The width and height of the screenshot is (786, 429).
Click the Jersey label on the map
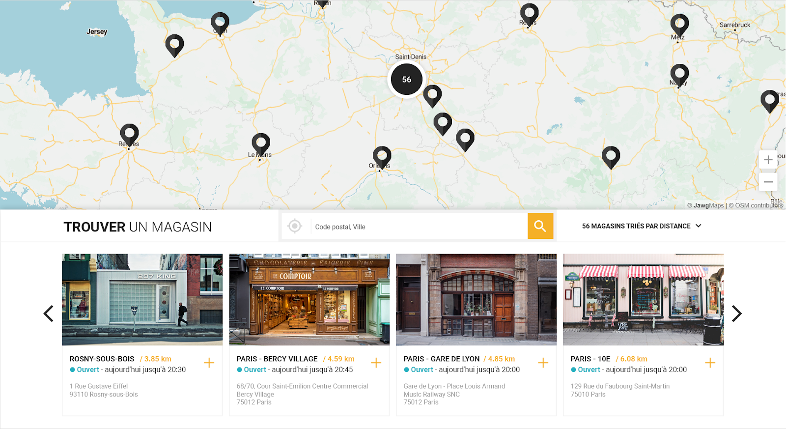coord(97,31)
